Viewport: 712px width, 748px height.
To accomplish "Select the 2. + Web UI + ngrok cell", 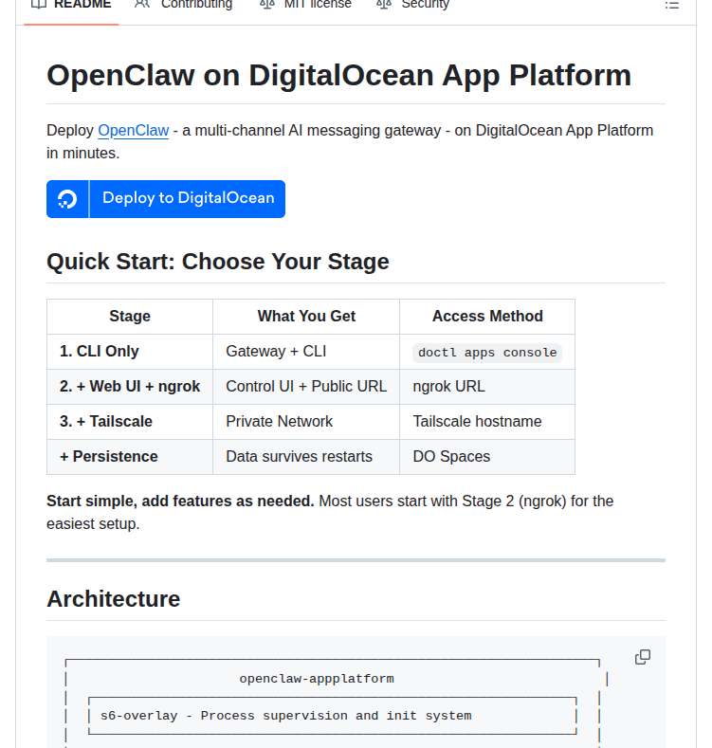I will 130,387.
